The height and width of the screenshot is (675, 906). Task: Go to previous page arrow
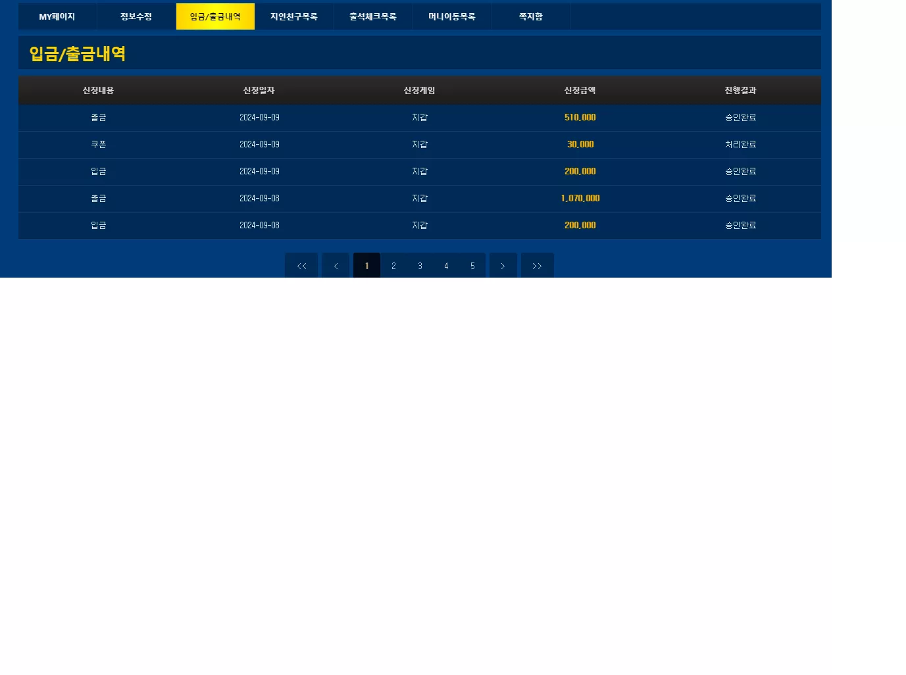pyautogui.click(x=336, y=266)
